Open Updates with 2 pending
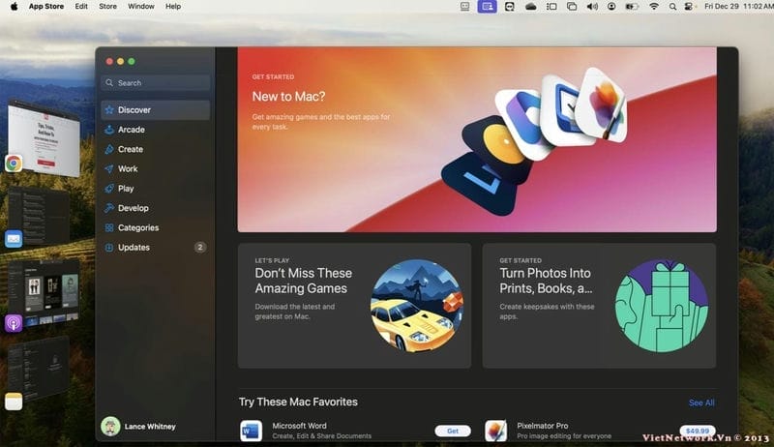This screenshot has width=774, height=447. [x=134, y=248]
